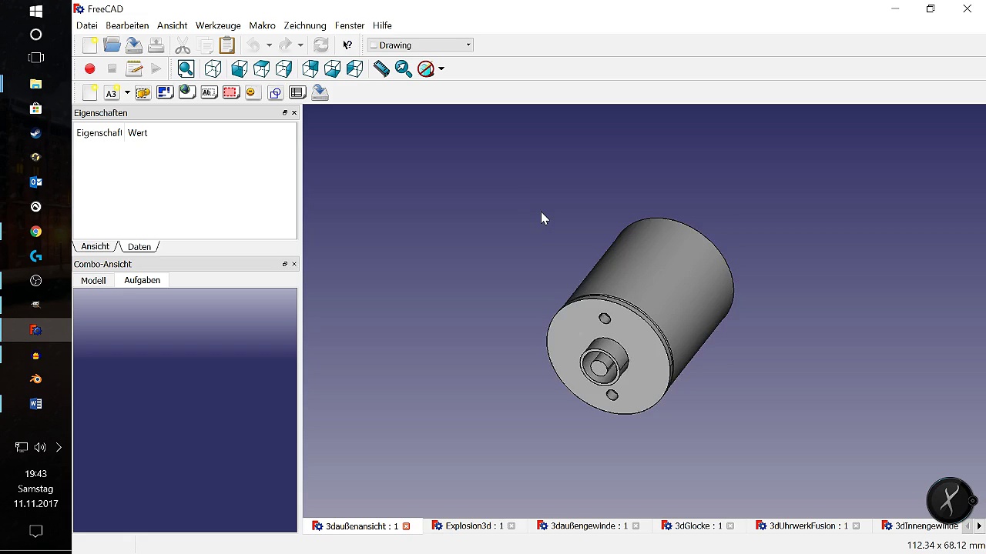Toggle floating for the Combo-Ansicht panel

tap(284, 264)
